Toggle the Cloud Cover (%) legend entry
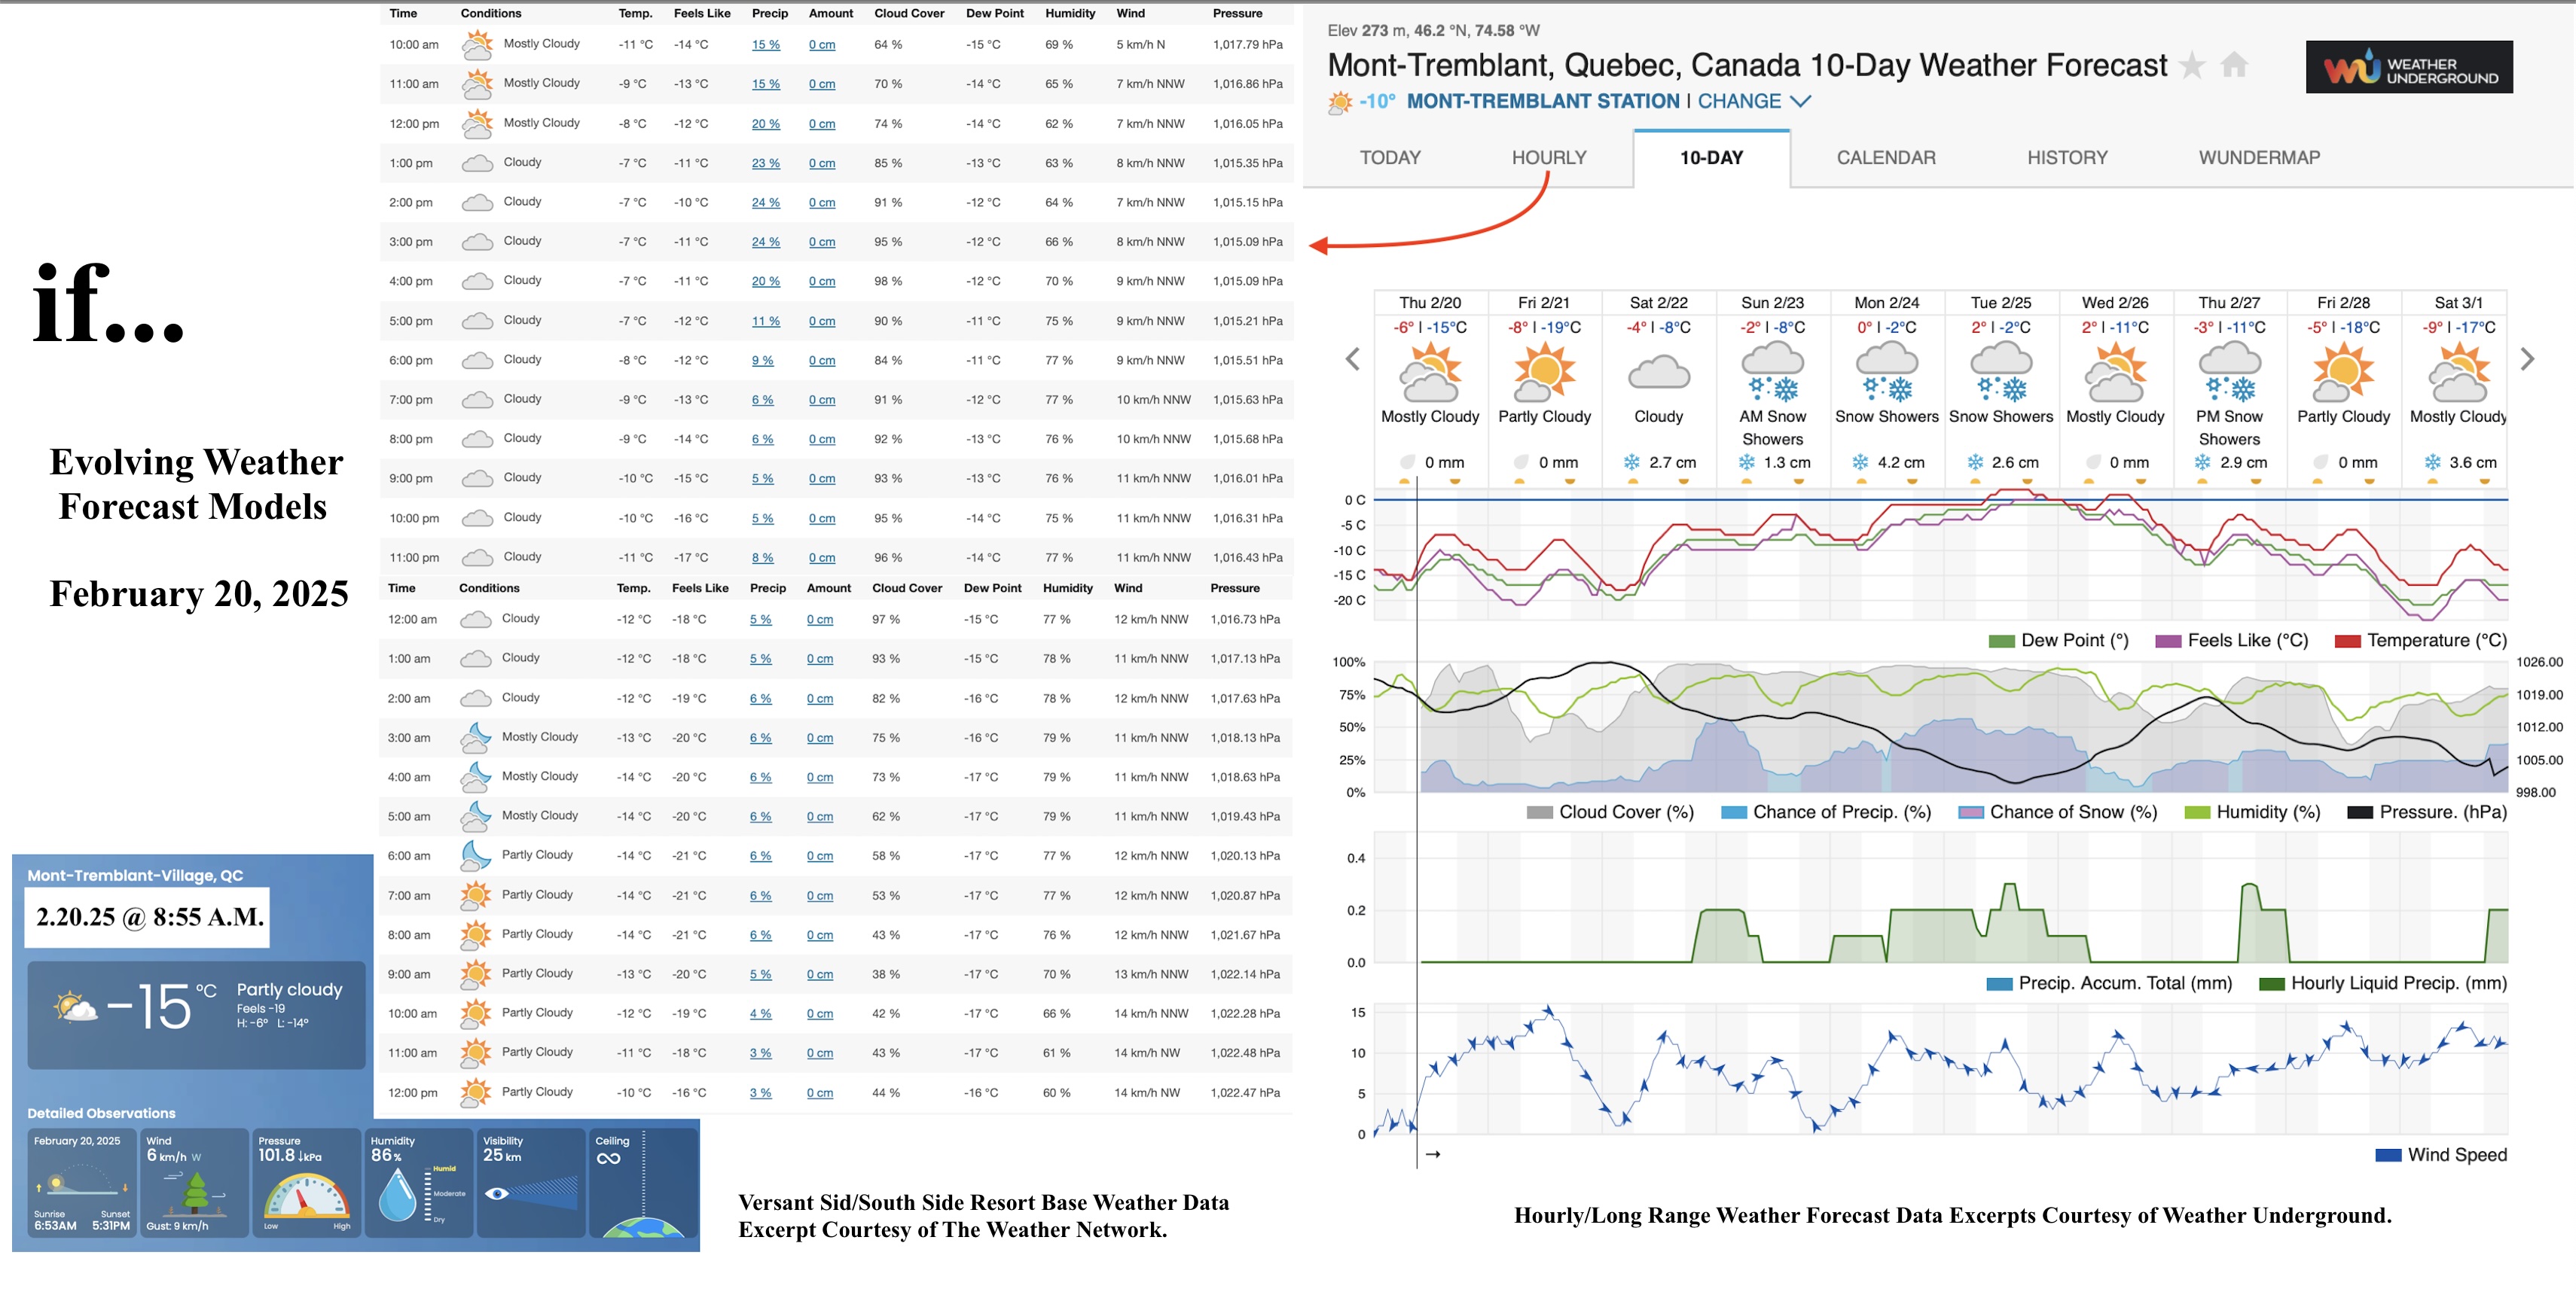 point(1610,812)
